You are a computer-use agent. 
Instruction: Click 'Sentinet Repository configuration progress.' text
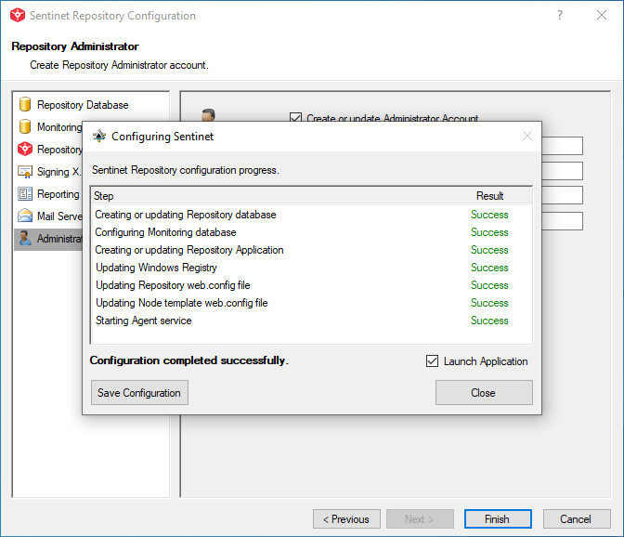tap(186, 170)
